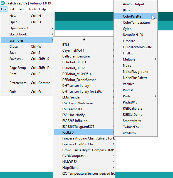Expand HMC6352 examples
The width and height of the screenshot is (173, 178).
(x=84, y=162)
